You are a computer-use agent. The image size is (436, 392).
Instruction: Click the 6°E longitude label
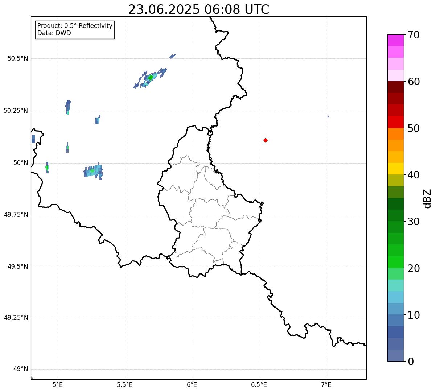coord(192,384)
